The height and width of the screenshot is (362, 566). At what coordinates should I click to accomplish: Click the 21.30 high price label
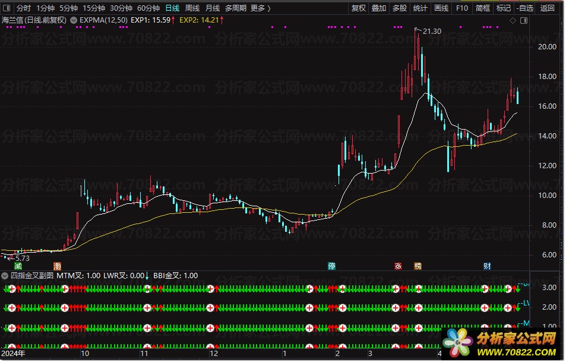coord(432,32)
